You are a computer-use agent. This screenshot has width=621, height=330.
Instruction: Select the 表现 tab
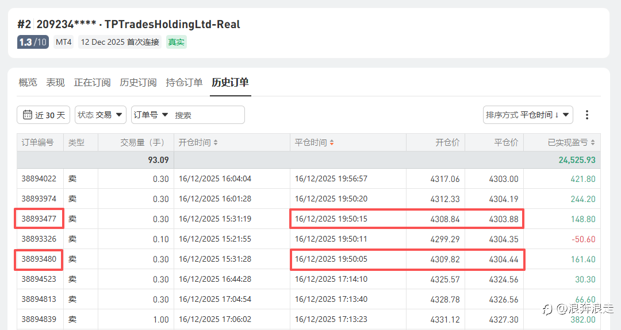55,83
